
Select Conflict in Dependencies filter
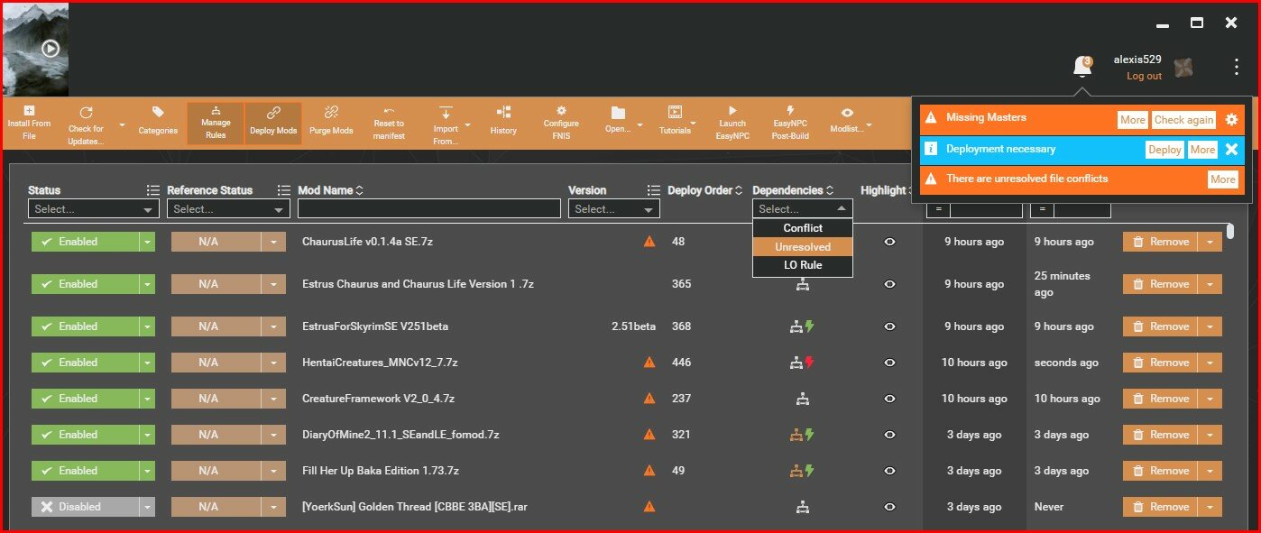point(803,228)
